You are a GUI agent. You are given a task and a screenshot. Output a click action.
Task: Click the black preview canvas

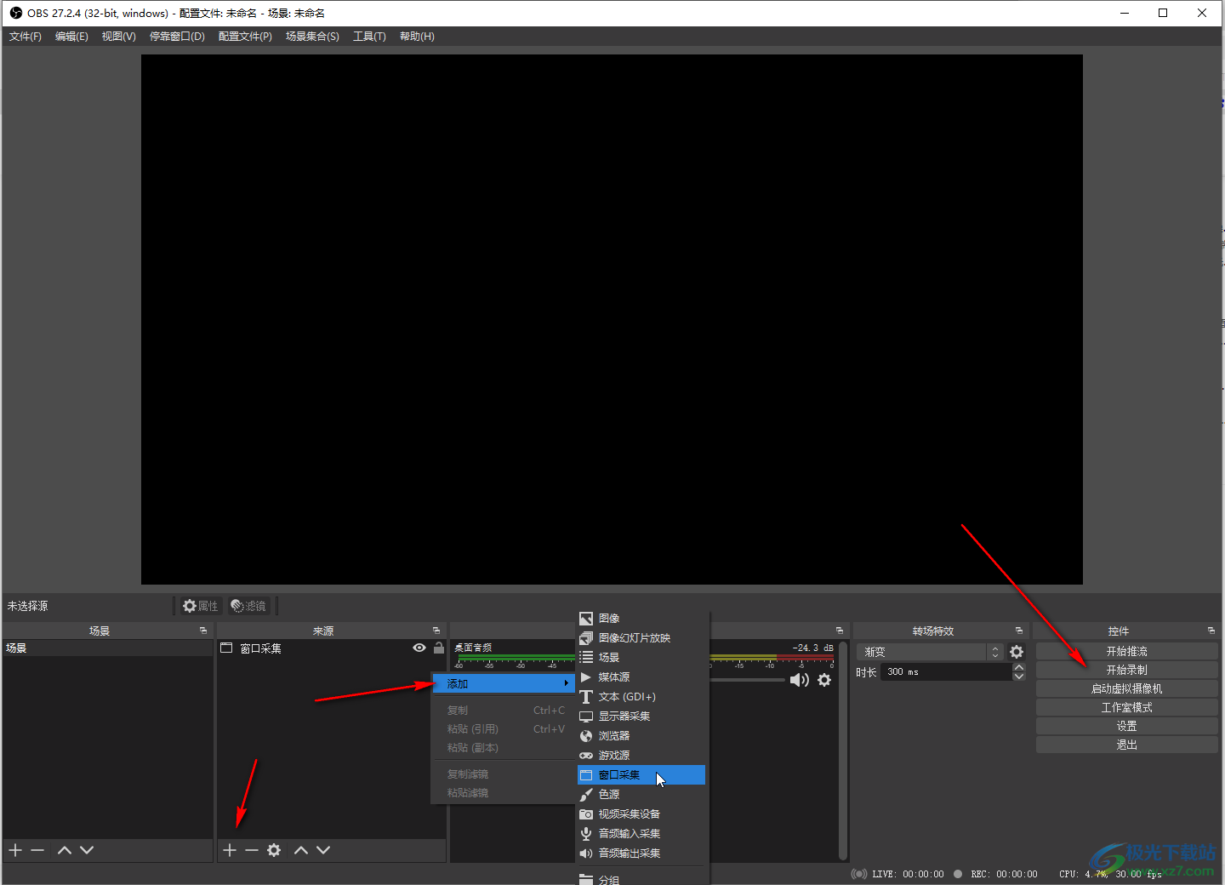click(x=612, y=319)
